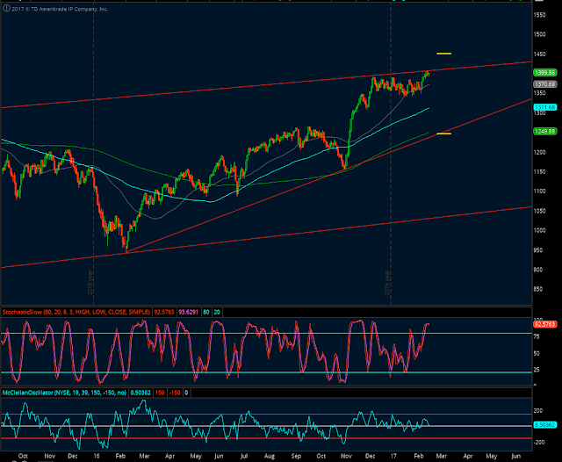This screenshot has width=562, height=462.
Task: Click the 2015 year vertical divider label
Action: (x=90, y=283)
